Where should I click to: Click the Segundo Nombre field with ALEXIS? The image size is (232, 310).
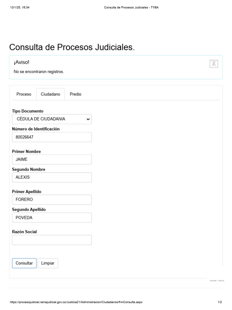coord(52,177)
